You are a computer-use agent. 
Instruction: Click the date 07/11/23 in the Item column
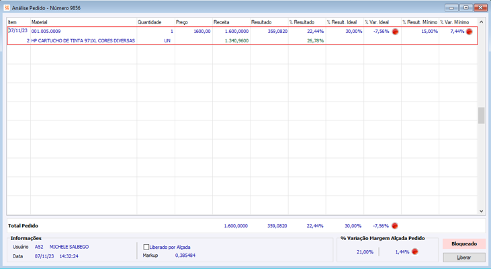coord(18,31)
